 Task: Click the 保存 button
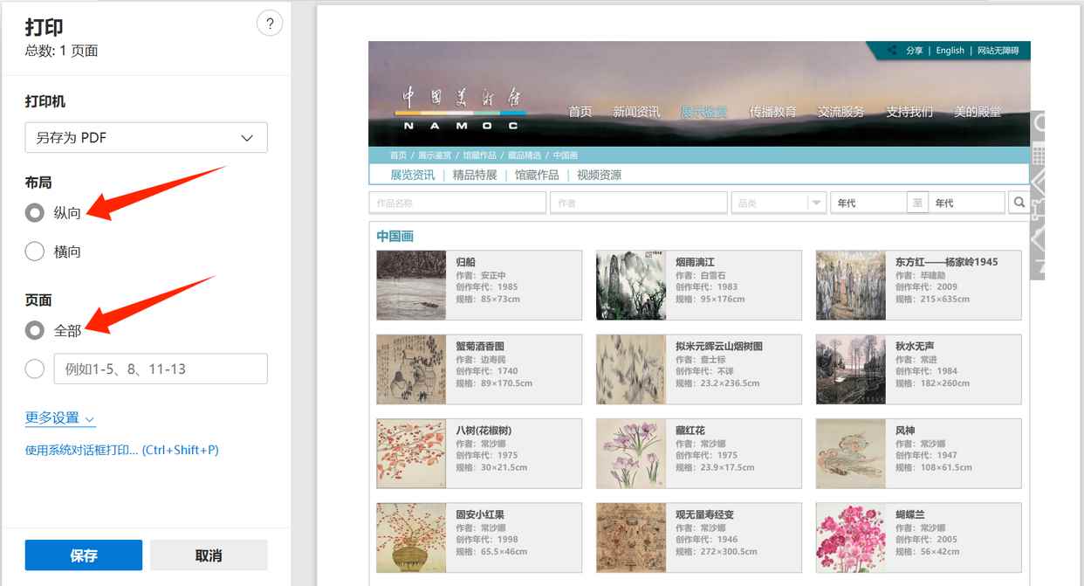(x=84, y=555)
